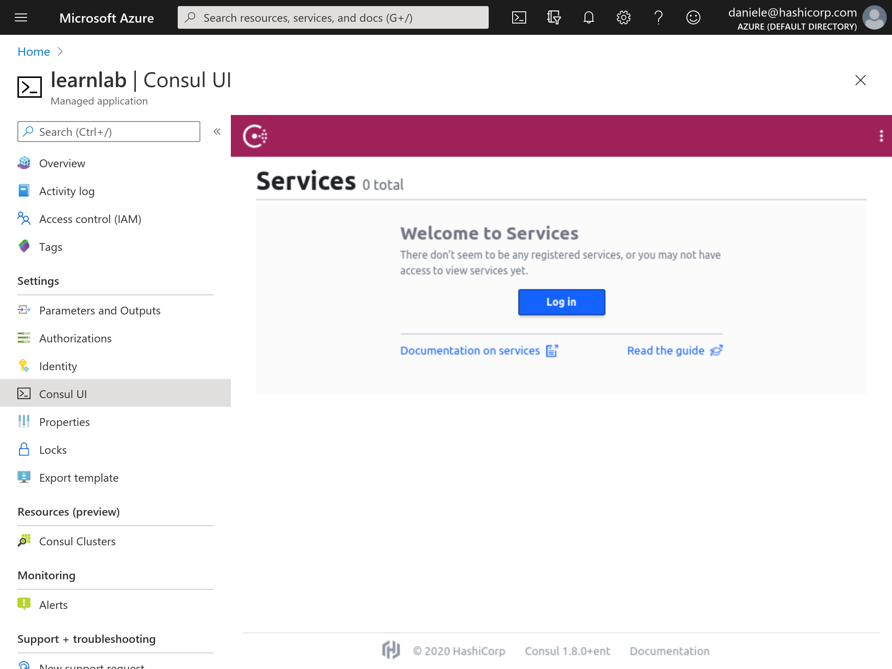Click the global resource search box
This screenshot has height=669, width=892.
333,17
